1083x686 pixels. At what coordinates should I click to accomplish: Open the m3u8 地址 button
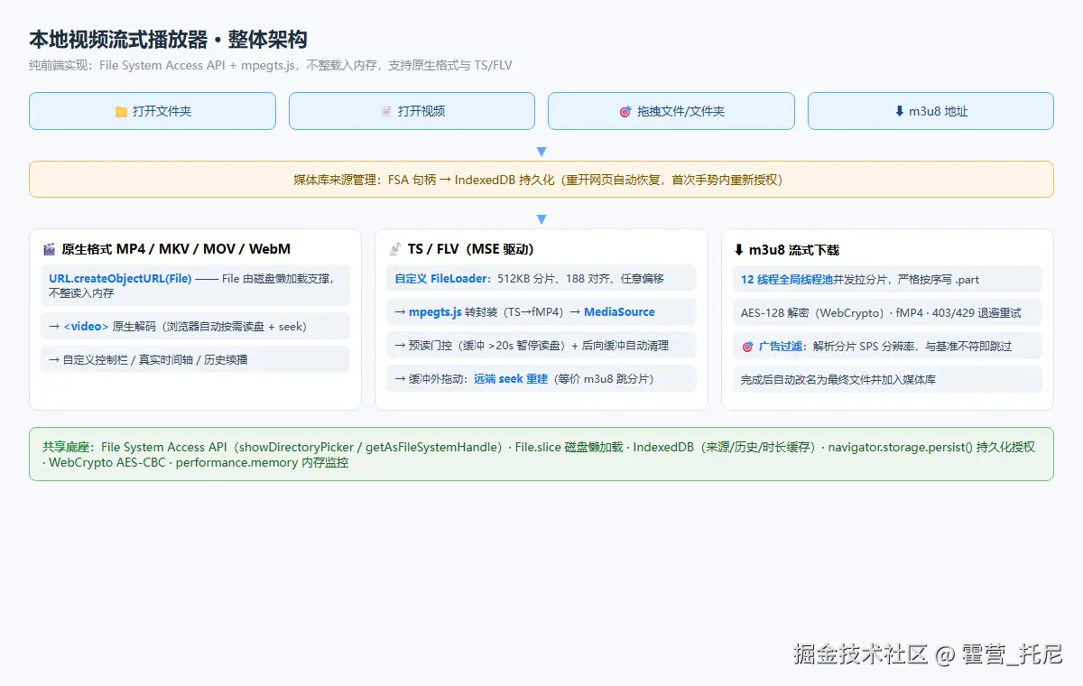pyautogui.click(x=930, y=111)
